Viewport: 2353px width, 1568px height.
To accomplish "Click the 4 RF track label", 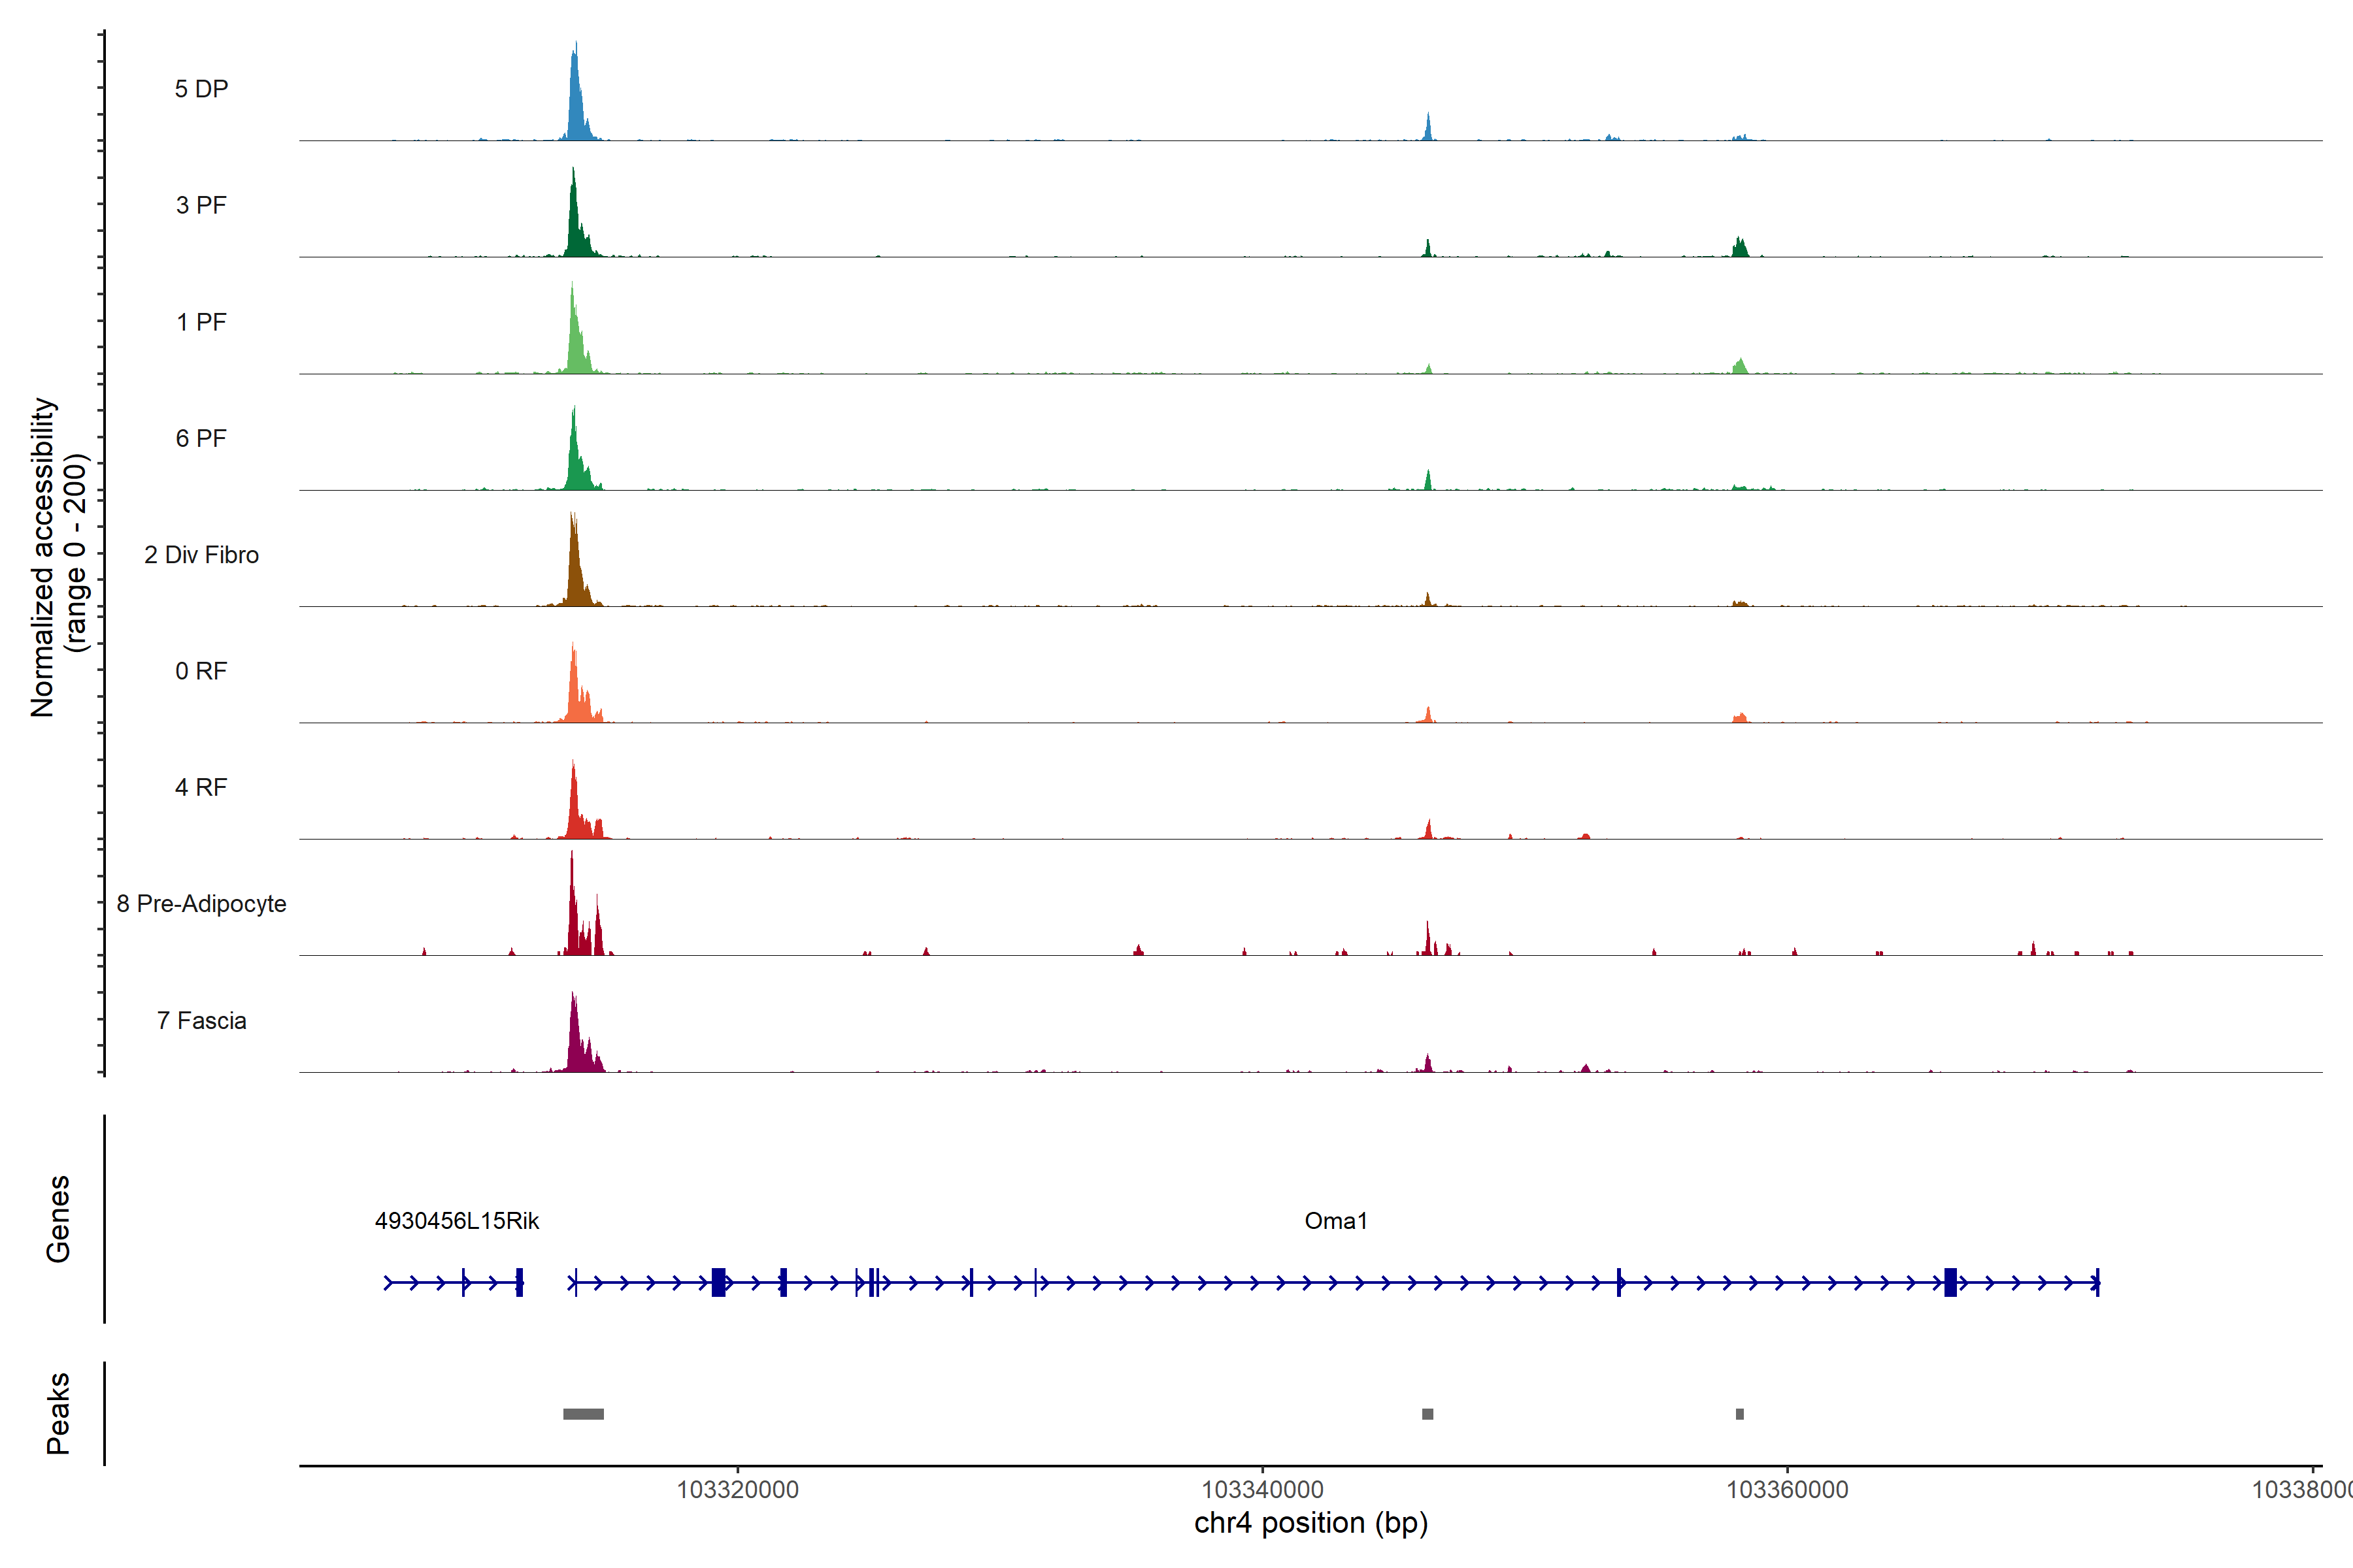I will 201,787.
